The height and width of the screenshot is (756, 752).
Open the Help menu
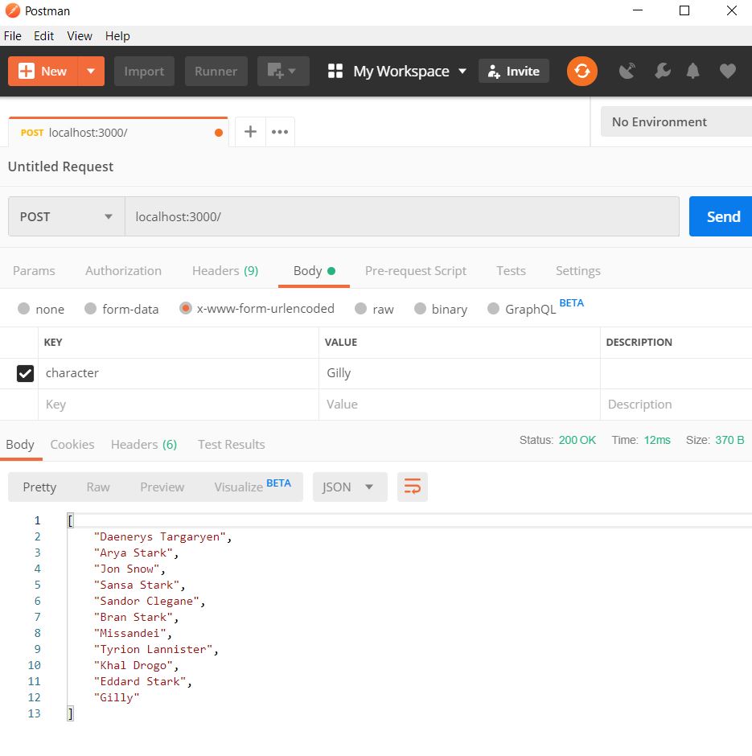[x=117, y=36]
